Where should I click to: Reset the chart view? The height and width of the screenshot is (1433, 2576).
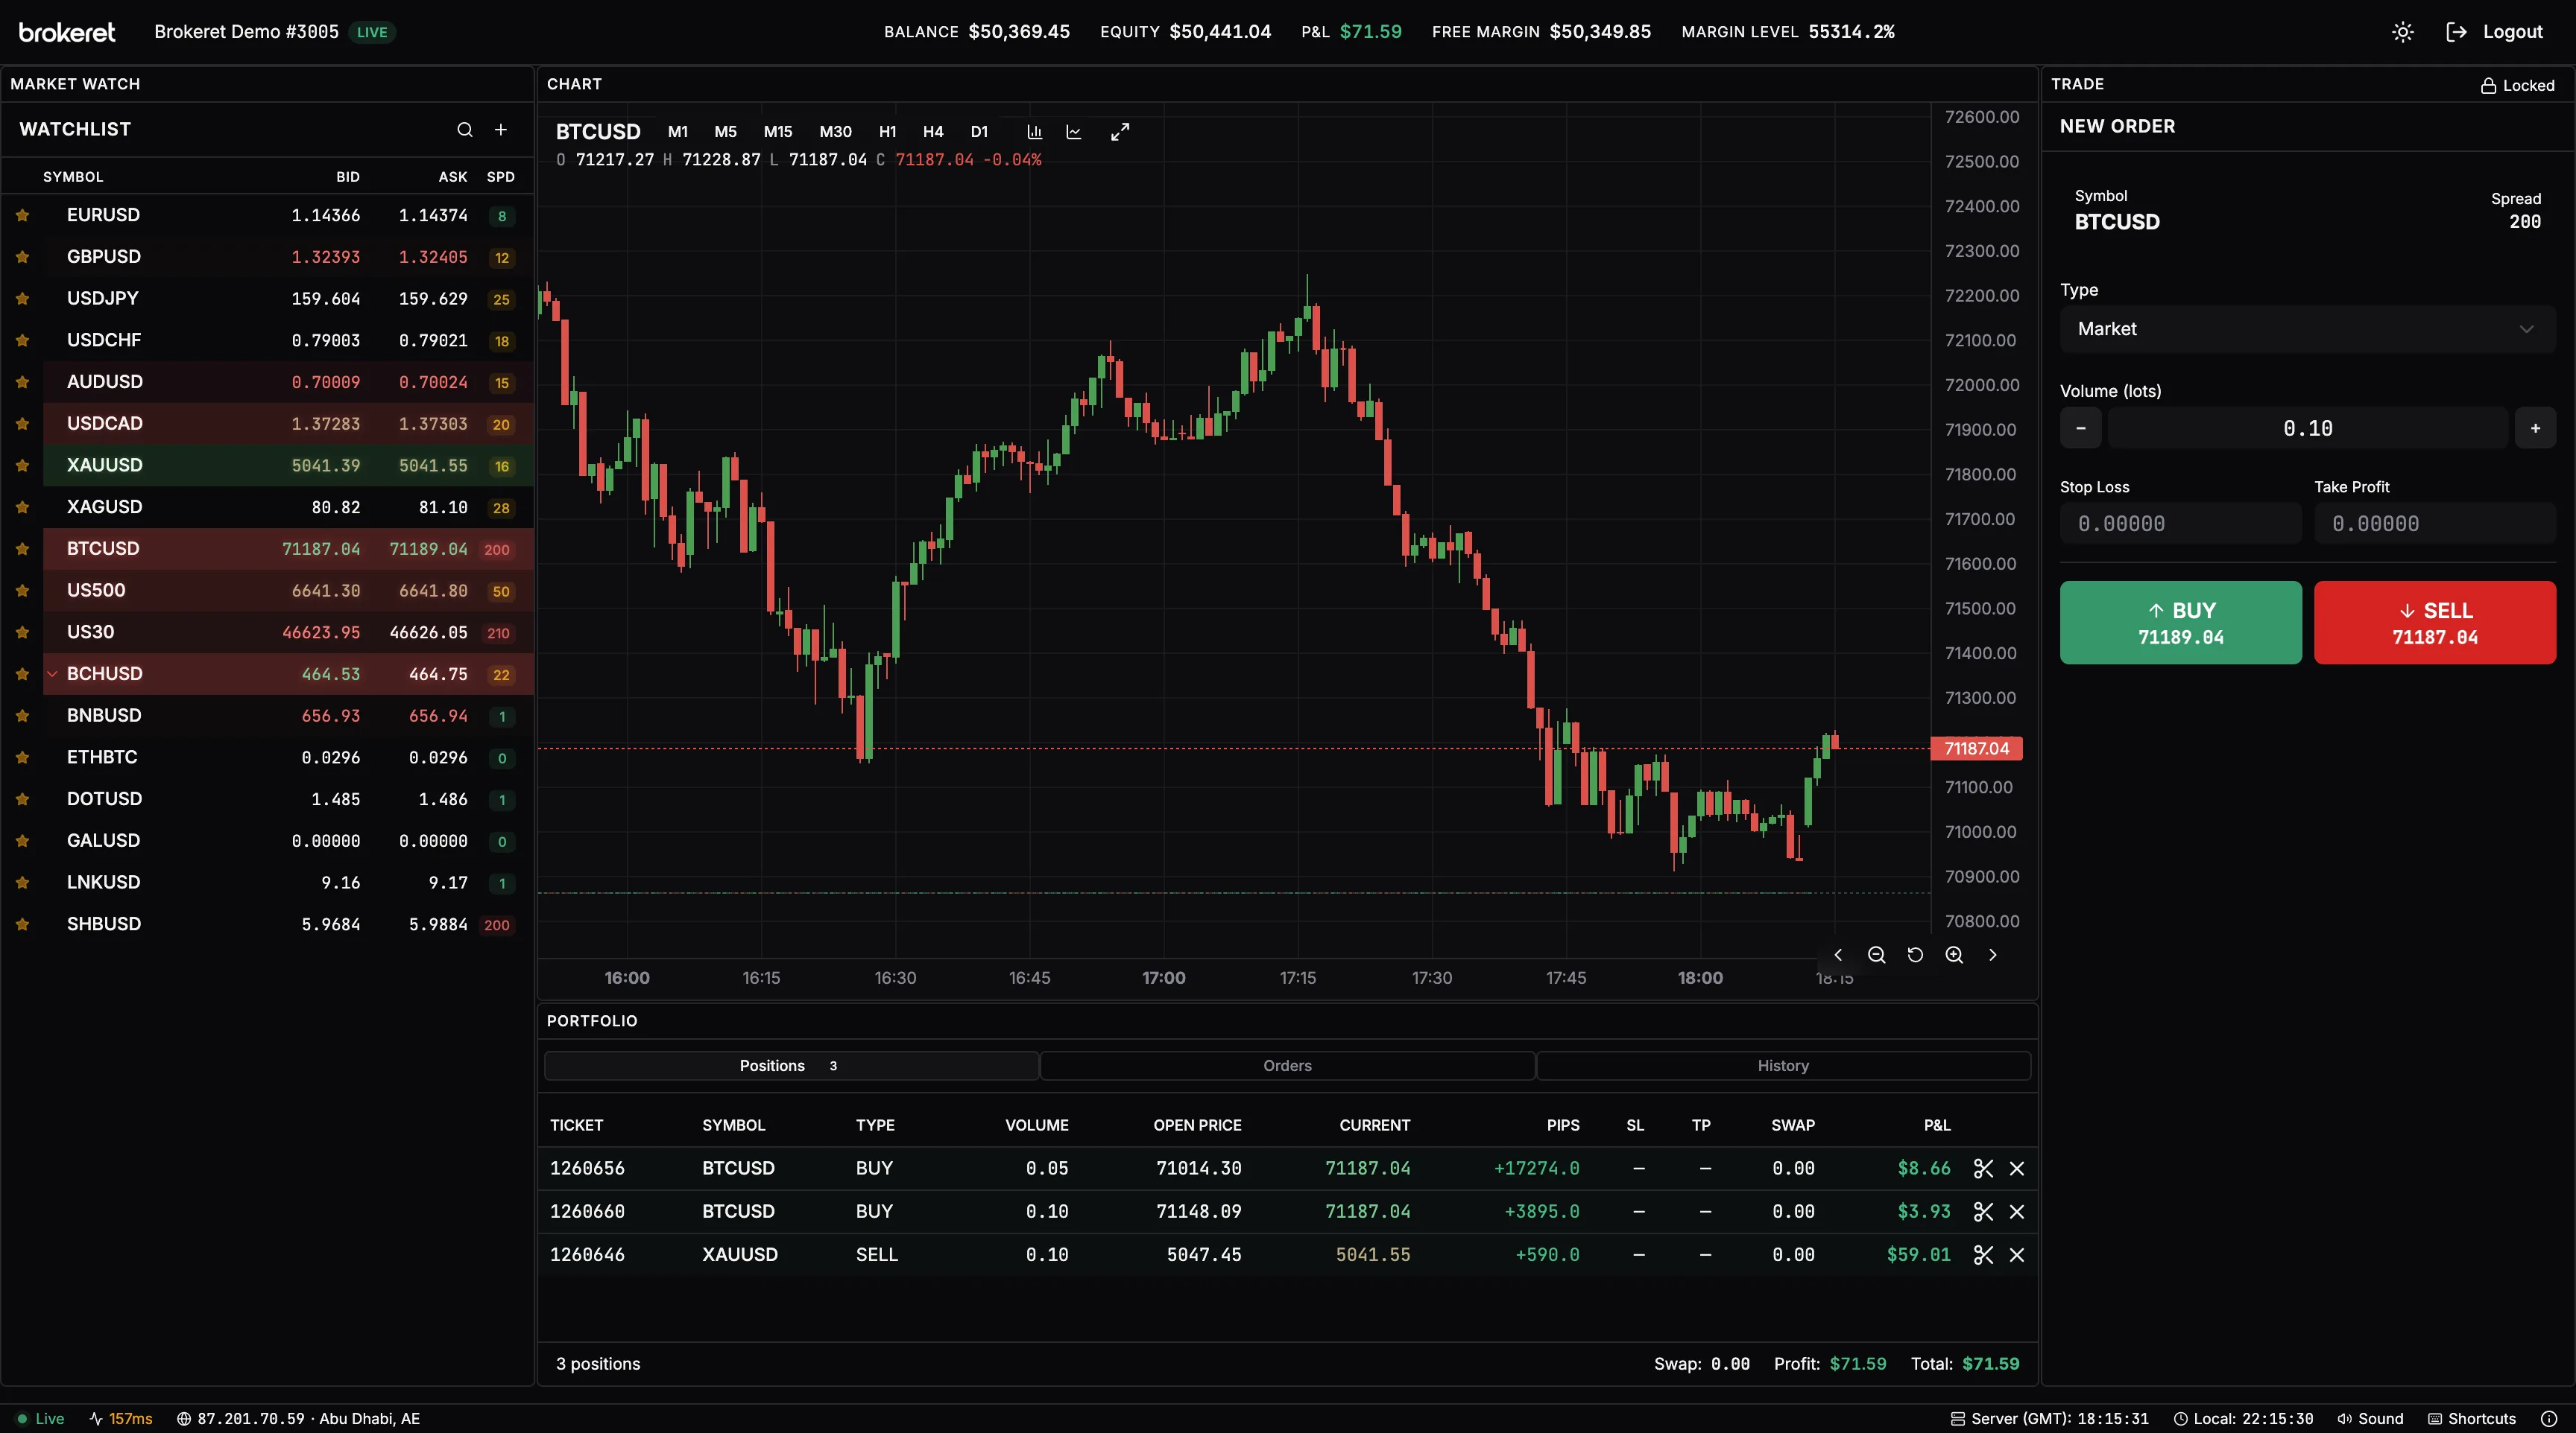pyautogui.click(x=1915, y=954)
